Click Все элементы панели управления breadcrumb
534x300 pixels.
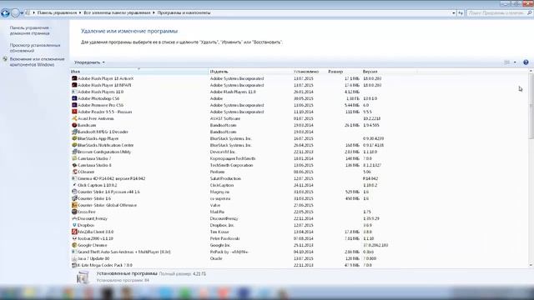117,13
